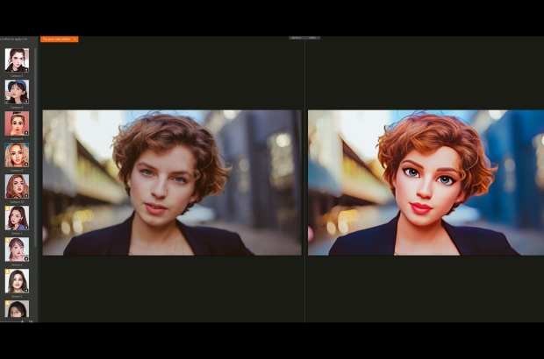Click the yellow badge on Anime 1 thumbnail
This screenshot has width=544, height=359.
[7, 208]
